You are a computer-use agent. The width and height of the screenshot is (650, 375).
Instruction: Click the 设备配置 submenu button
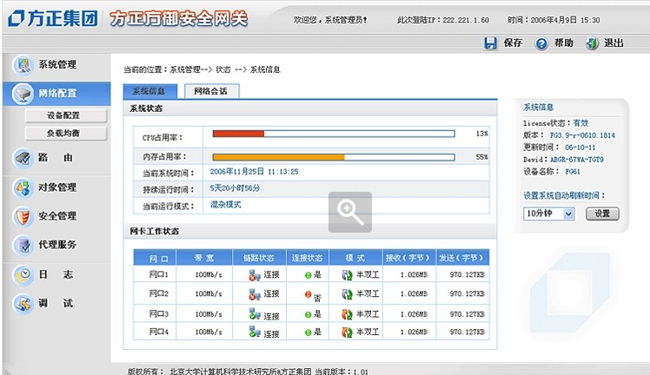66,115
